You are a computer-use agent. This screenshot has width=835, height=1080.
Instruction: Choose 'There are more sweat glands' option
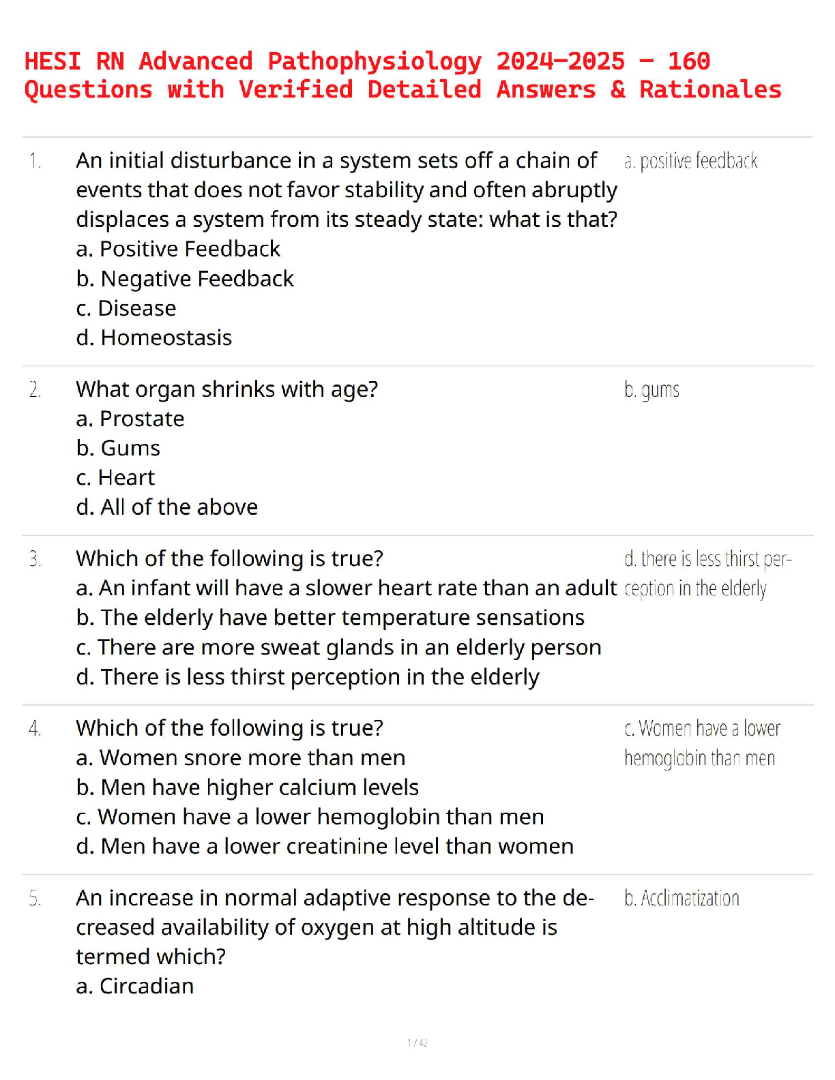(338, 647)
